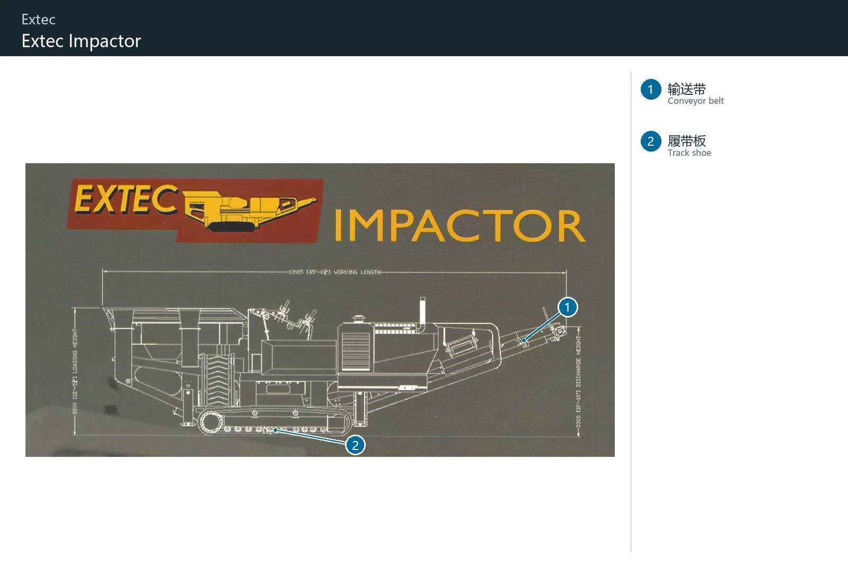The image size is (848, 583).
Task: Open the Extec Impactor blueprint image
Action: [320, 310]
